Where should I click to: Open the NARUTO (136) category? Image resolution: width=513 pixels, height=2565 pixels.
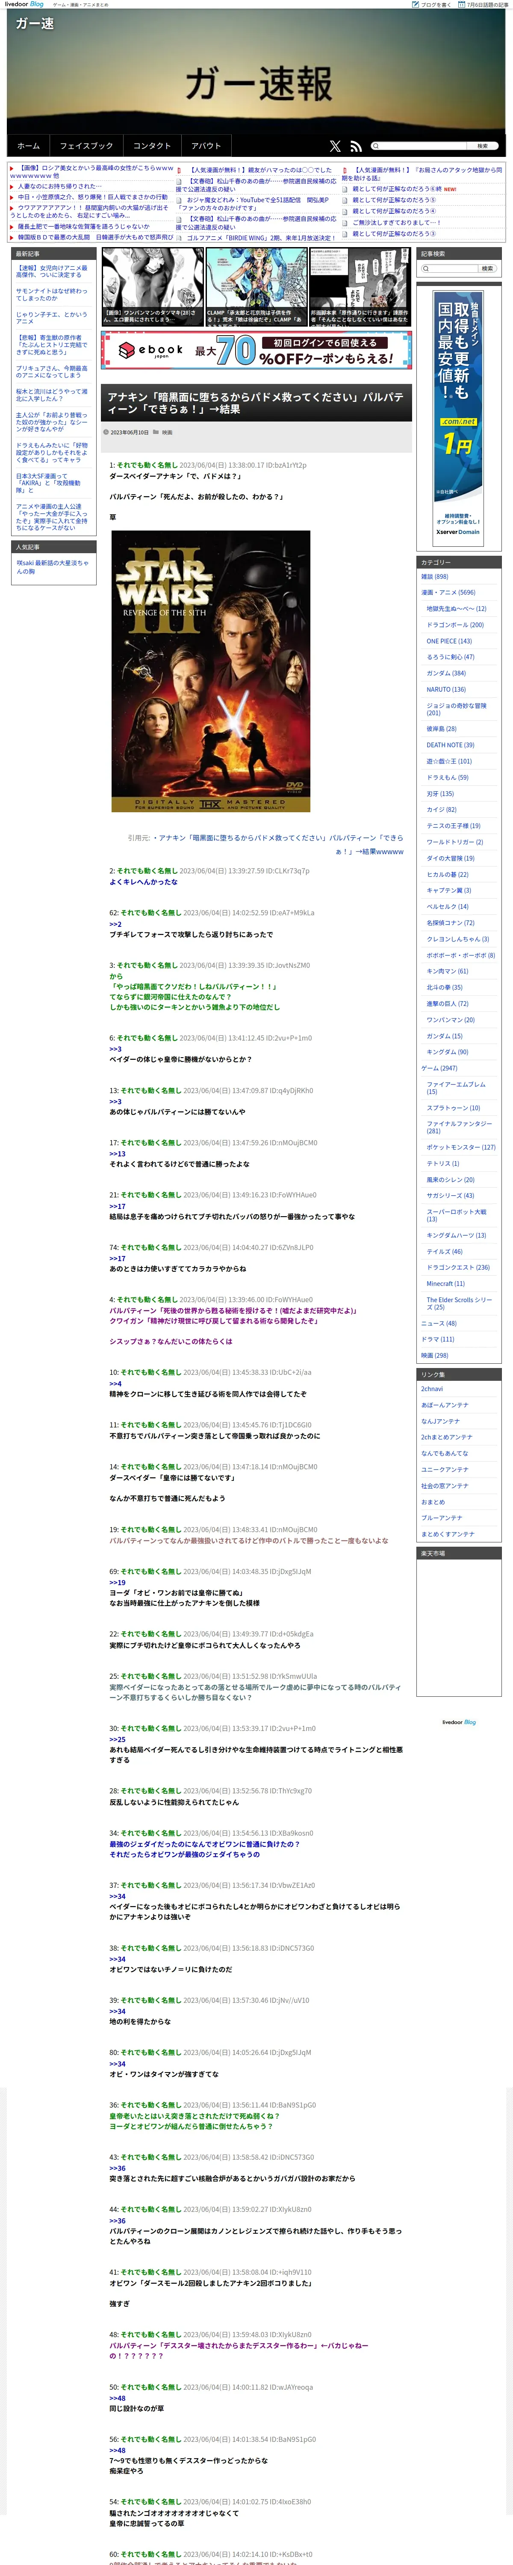tap(446, 689)
